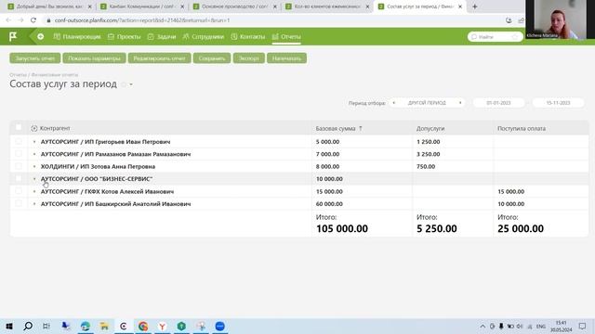The image size is (595, 334).
Task: Show hidden tray icons chevron
Action: click(x=483, y=326)
